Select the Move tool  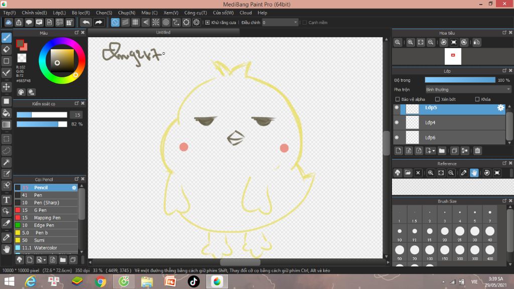coord(7,87)
